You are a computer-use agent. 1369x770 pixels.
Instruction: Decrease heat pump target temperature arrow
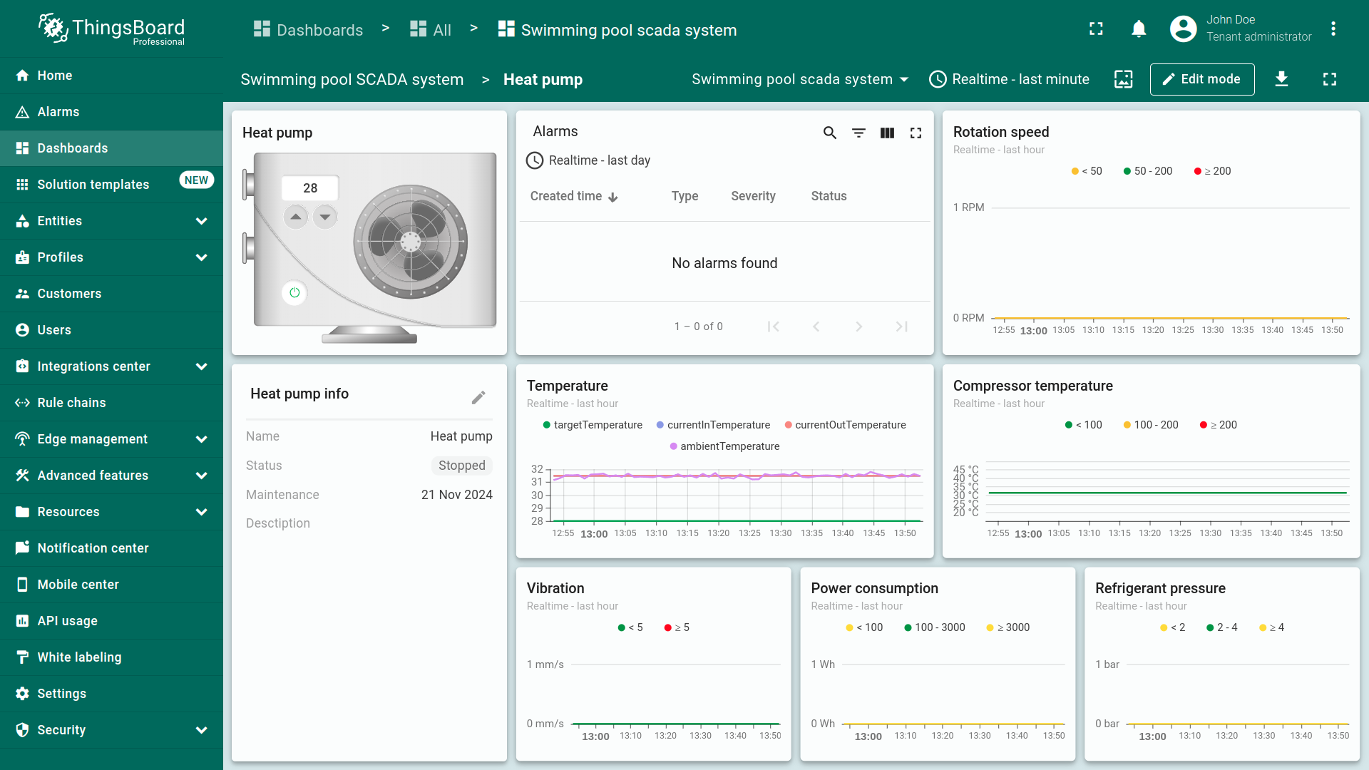[325, 217]
